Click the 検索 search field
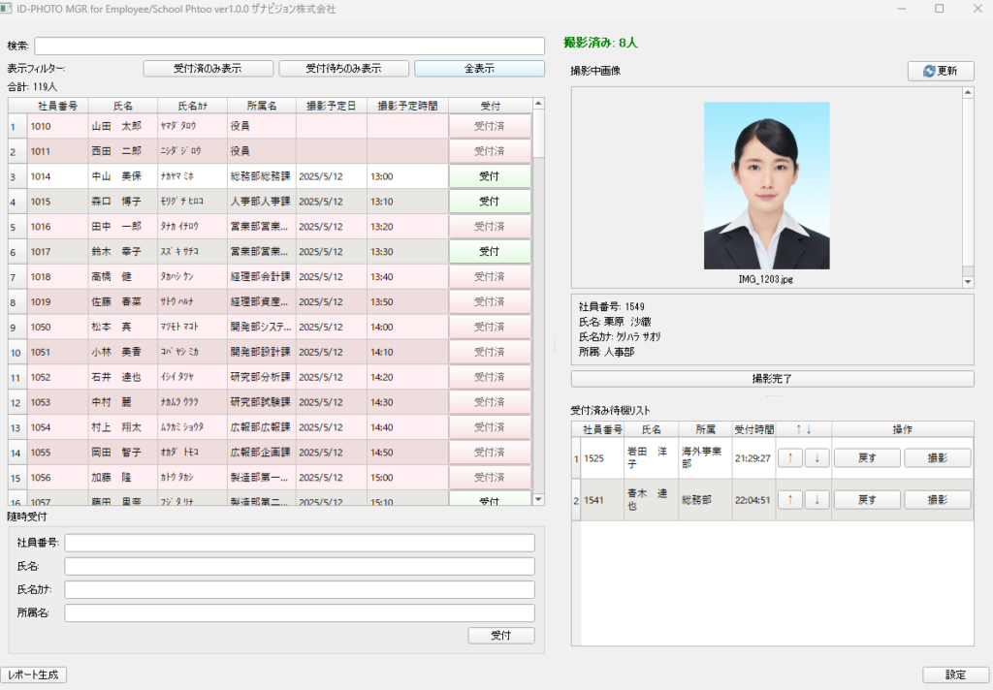Viewport: 993px width, 690px height. (289, 47)
